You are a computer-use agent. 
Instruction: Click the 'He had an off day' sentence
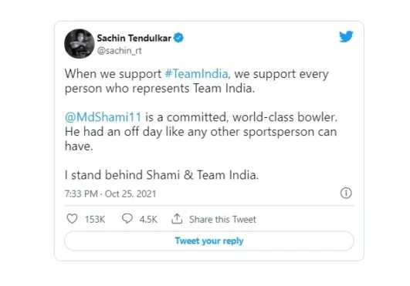(201, 139)
